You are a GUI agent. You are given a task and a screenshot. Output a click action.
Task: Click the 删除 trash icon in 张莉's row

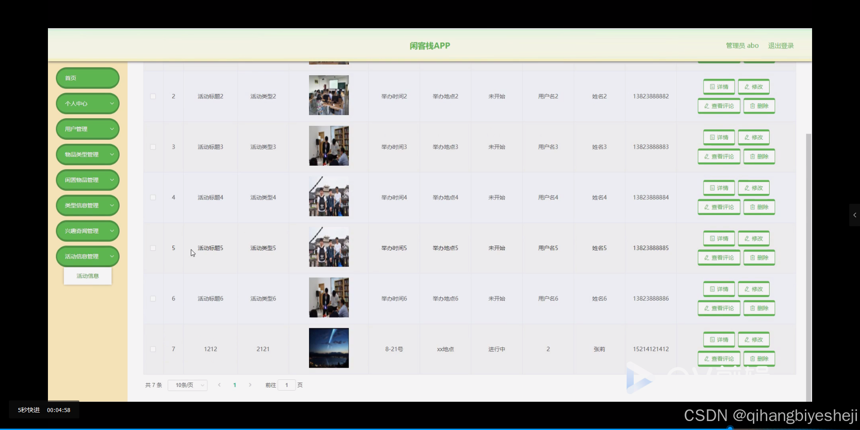(x=753, y=358)
